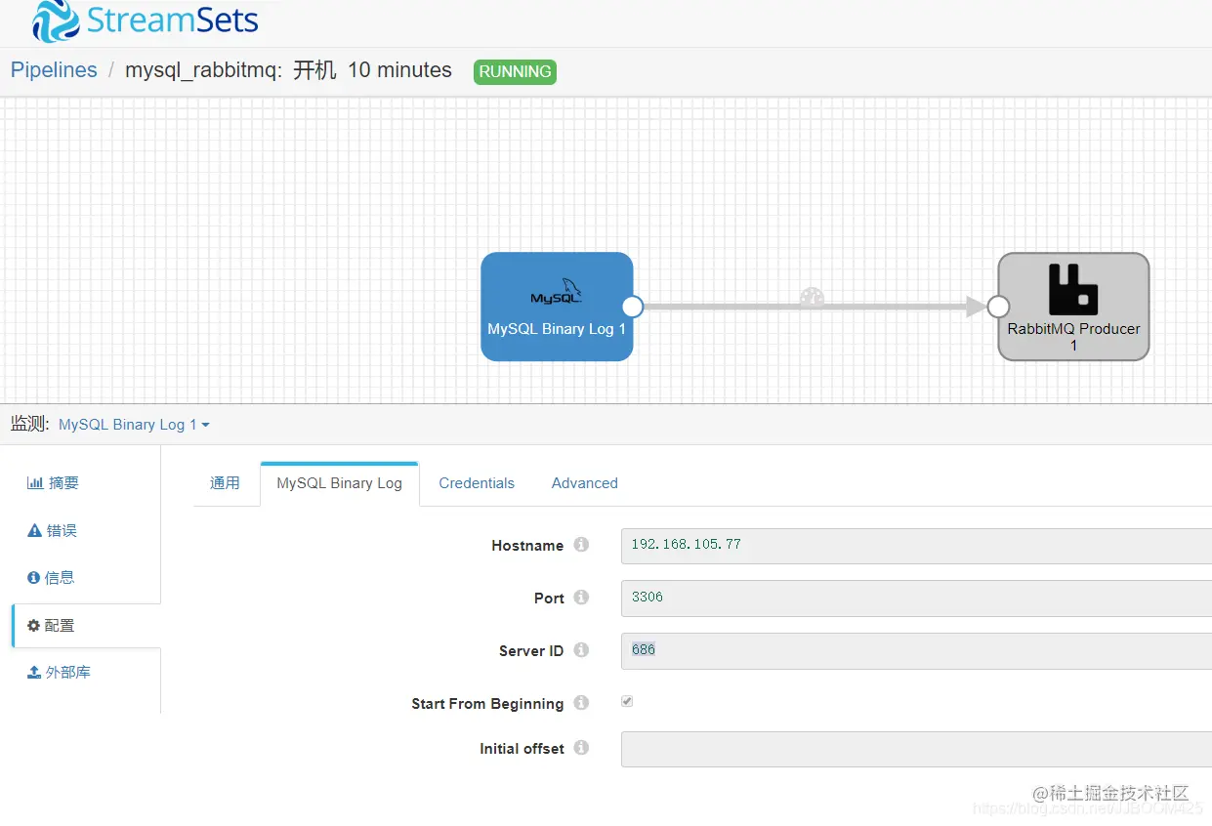The height and width of the screenshot is (826, 1212).
Task: Click the metrics gauge icon on the stream link
Action: tap(812, 299)
